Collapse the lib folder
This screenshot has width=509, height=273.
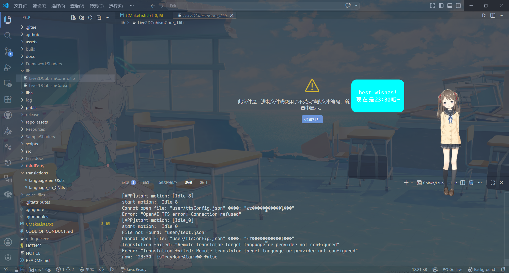[28, 71]
